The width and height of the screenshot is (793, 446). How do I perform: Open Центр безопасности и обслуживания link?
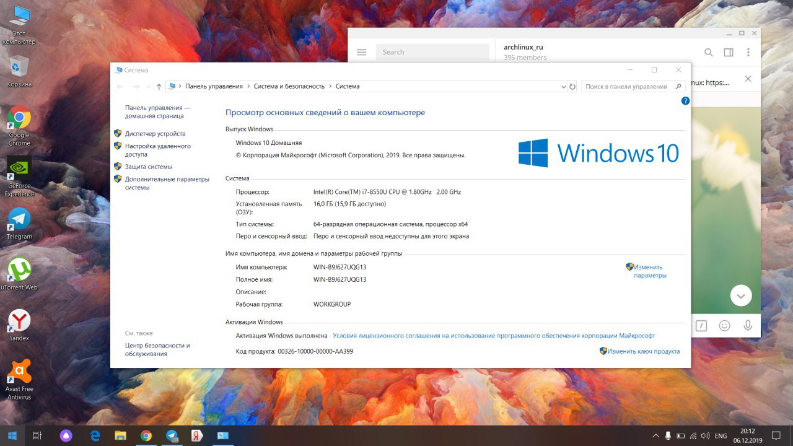[x=157, y=349]
